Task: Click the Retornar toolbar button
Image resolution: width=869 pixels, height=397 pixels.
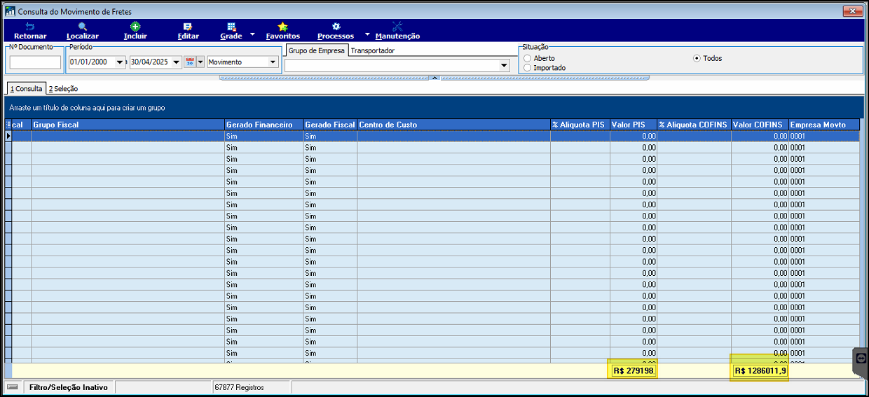Action: click(30, 31)
